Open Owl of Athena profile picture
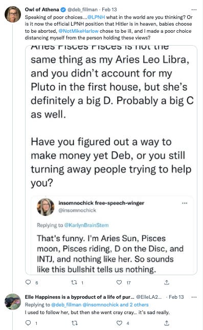 pyautogui.click(x=13, y=14)
